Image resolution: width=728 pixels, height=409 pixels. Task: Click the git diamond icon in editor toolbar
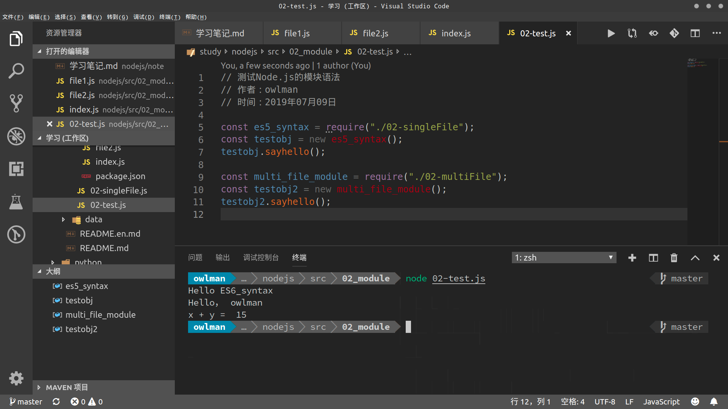[x=674, y=33]
